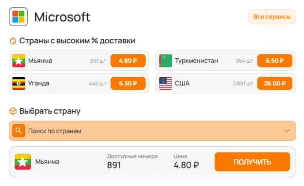The height and width of the screenshot is (186, 304).
Task: Click the Uganda flag icon
Action: pos(19,84)
